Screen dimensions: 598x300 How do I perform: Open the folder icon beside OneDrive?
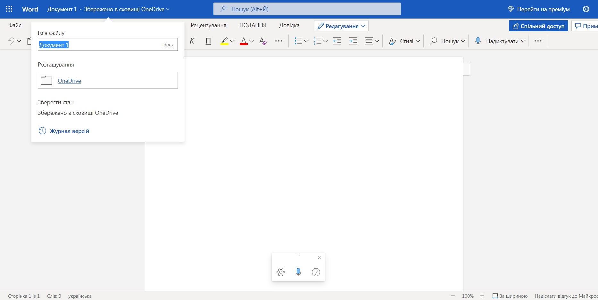click(x=46, y=80)
